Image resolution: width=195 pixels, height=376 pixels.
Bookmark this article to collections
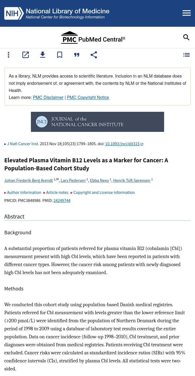click(x=60, y=55)
